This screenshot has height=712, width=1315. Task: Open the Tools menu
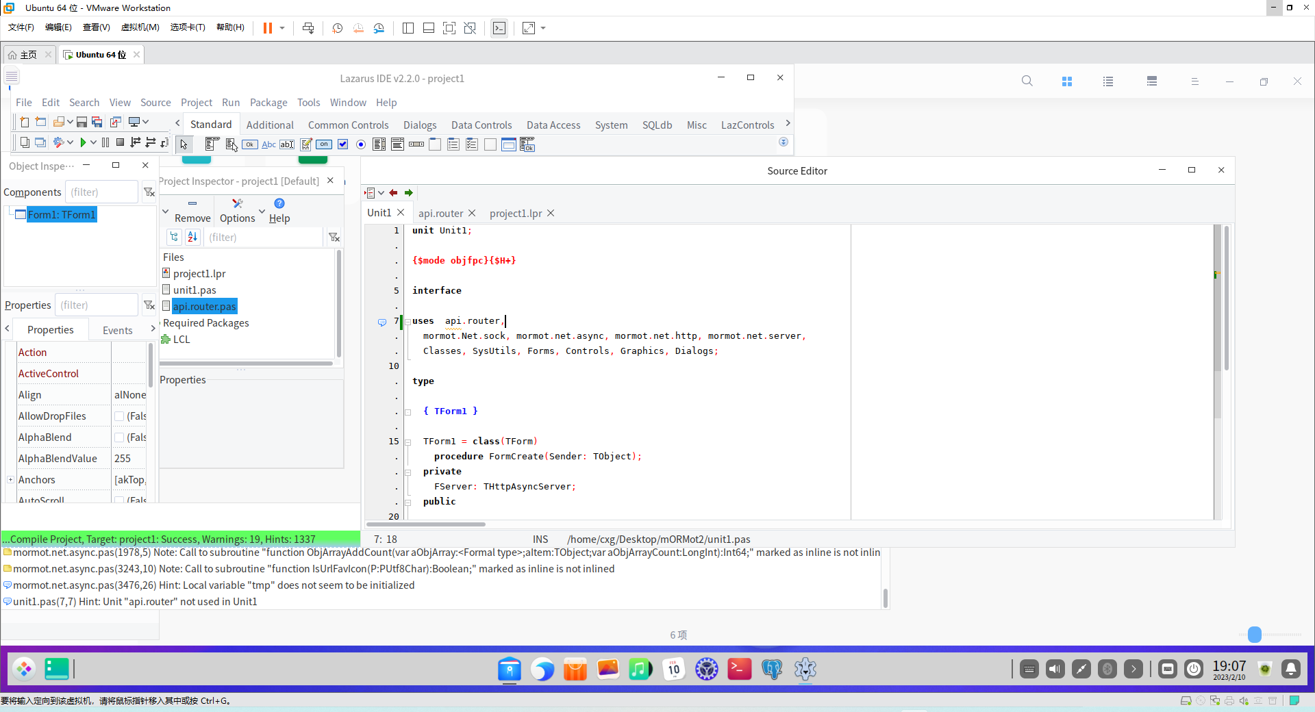click(x=308, y=102)
